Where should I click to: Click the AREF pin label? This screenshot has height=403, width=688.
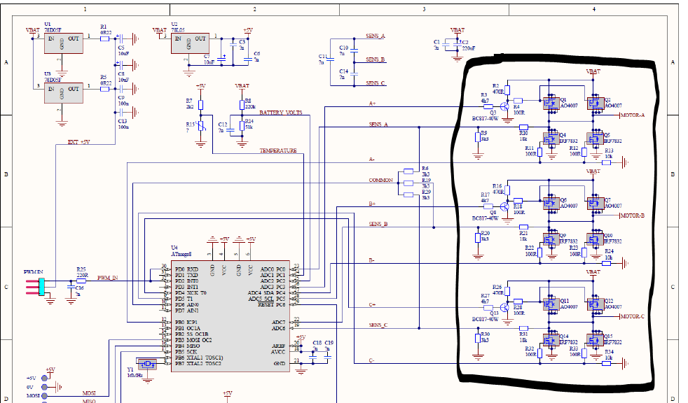pos(279,346)
